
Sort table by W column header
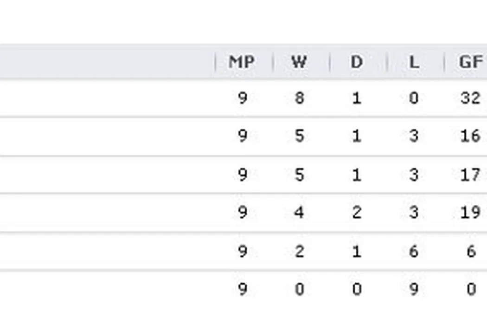[299, 62]
